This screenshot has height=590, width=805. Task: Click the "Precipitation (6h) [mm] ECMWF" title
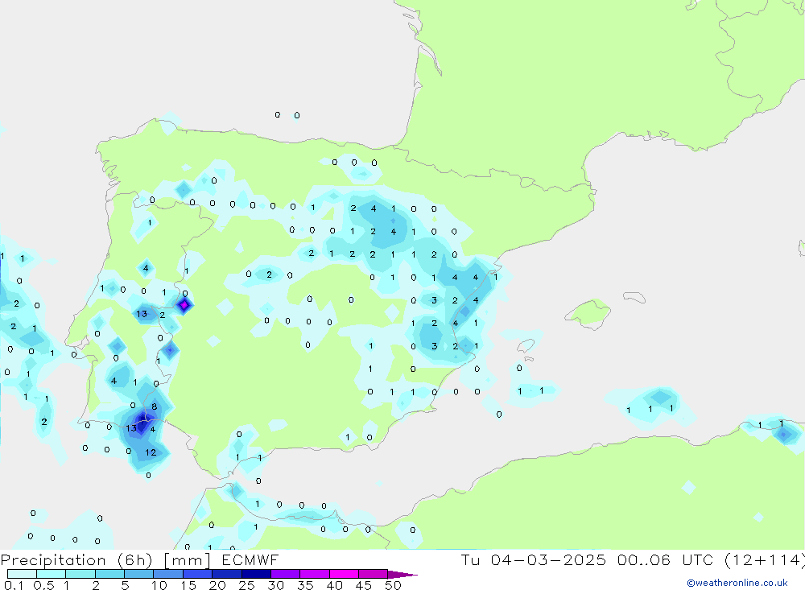point(139,559)
